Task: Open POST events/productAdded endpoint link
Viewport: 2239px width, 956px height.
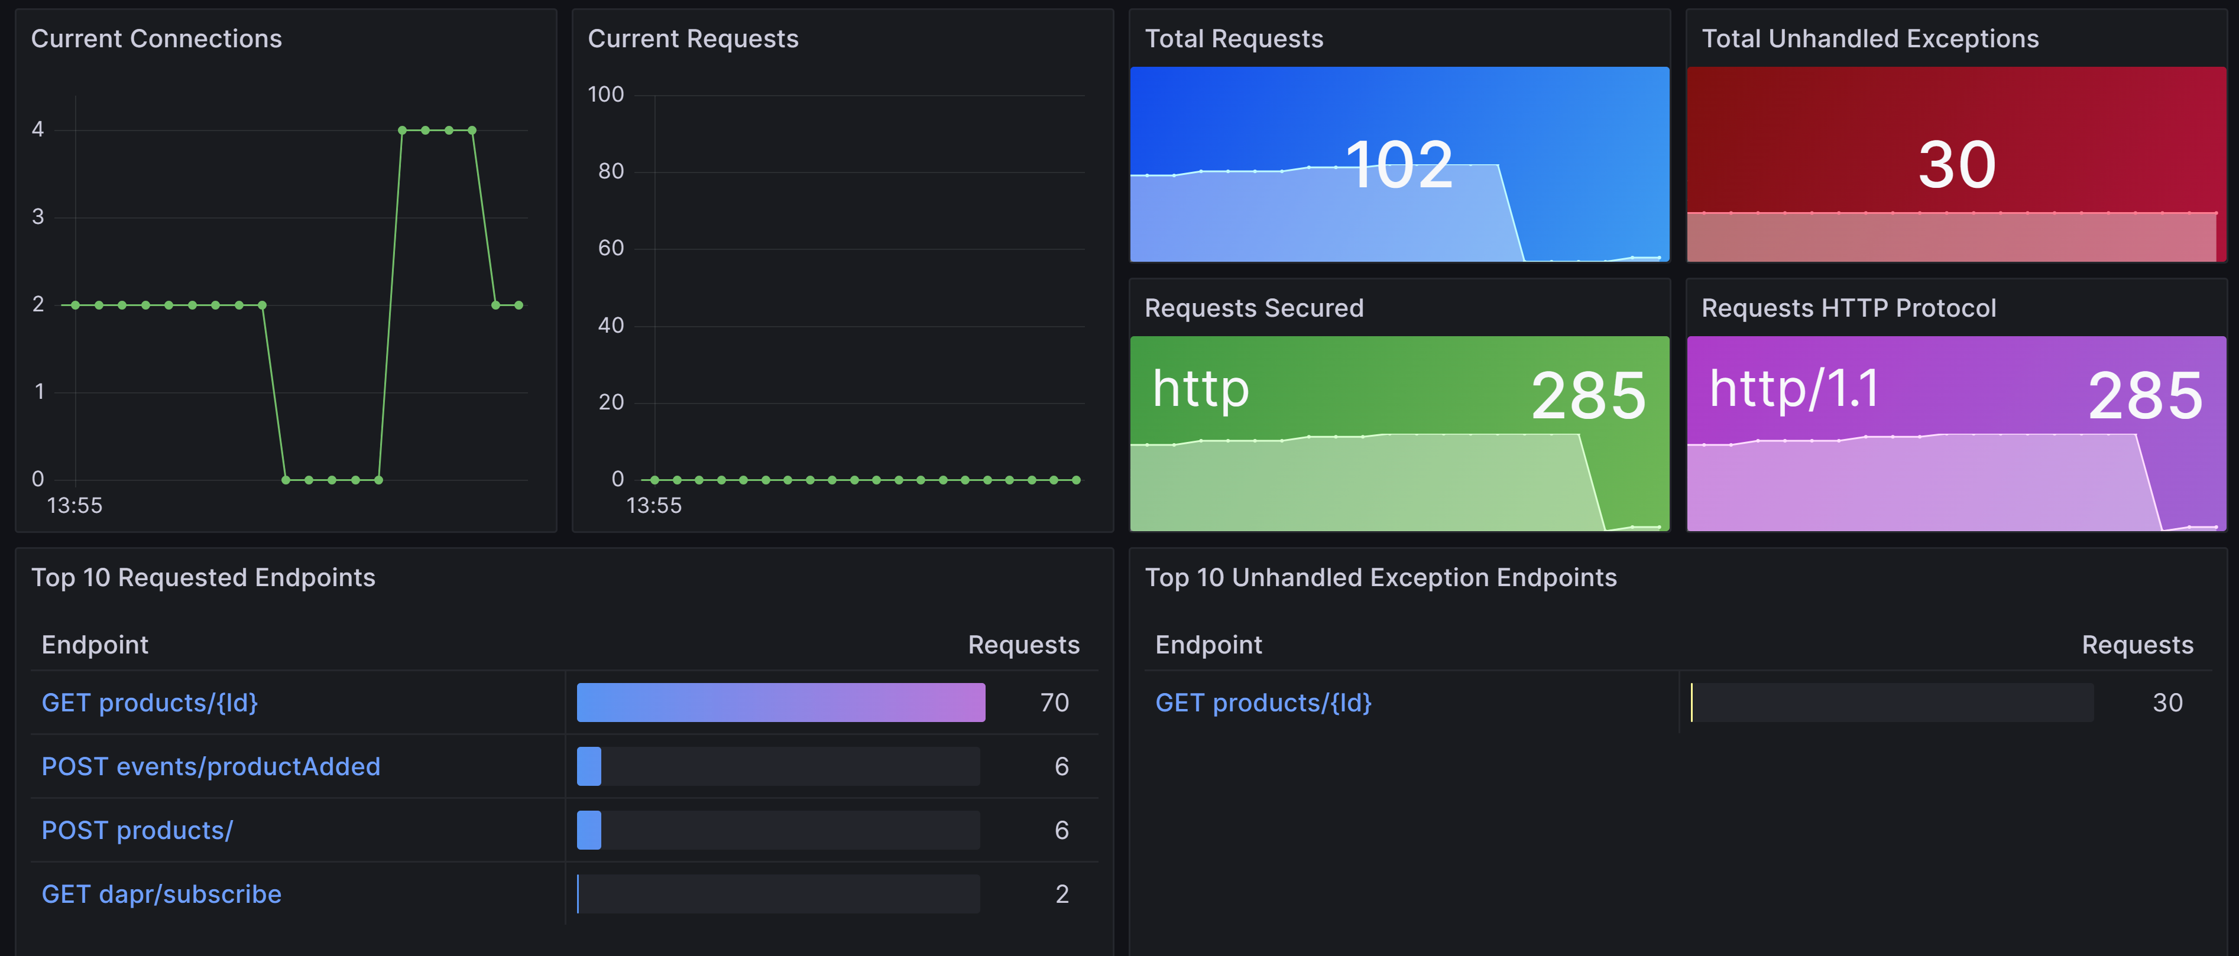Action: (x=210, y=767)
